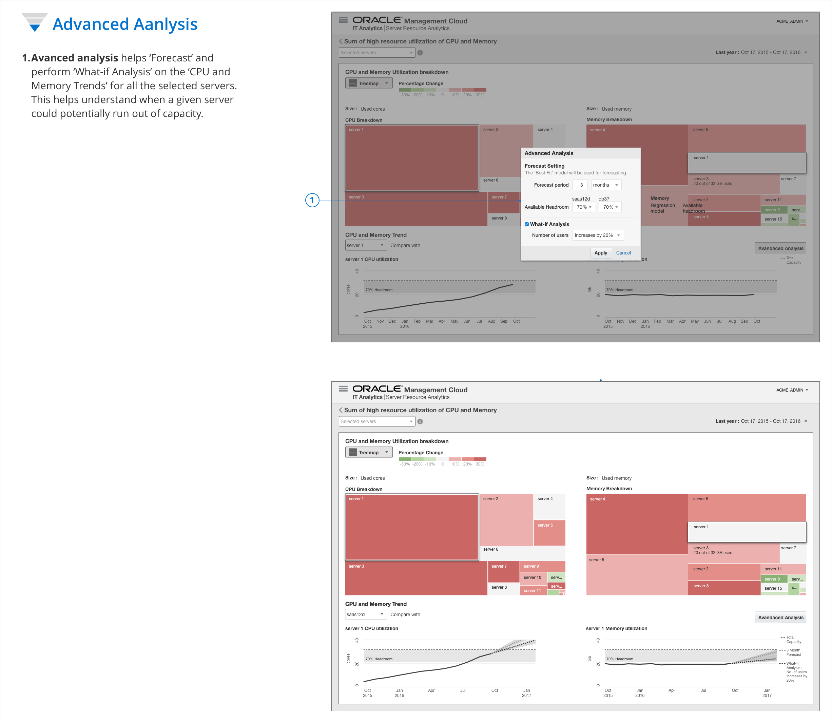Viewport: 832px width, 721px height.
Task: Click Avandaced Analysis button in lower screen
Action: coord(780,618)
